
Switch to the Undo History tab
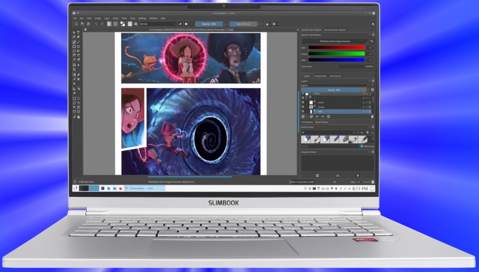pyautogui.click(x=335, y=76)
